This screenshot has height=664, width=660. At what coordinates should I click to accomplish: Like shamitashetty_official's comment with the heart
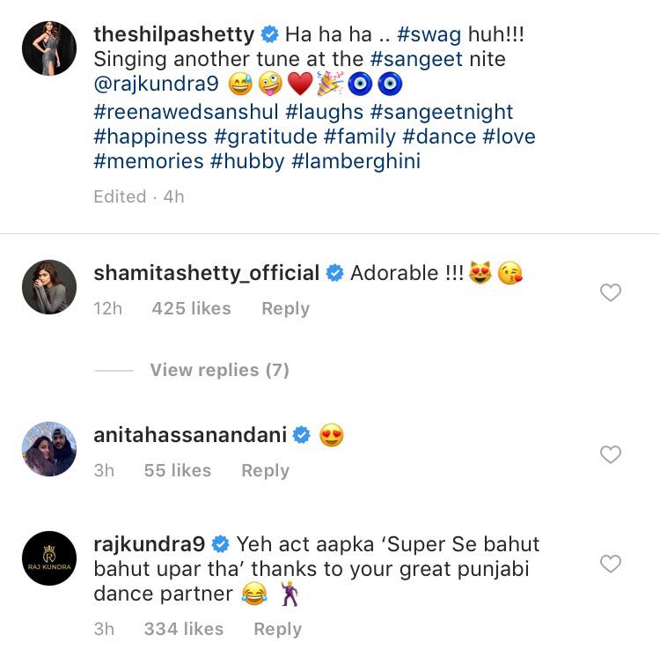(610, 292)
